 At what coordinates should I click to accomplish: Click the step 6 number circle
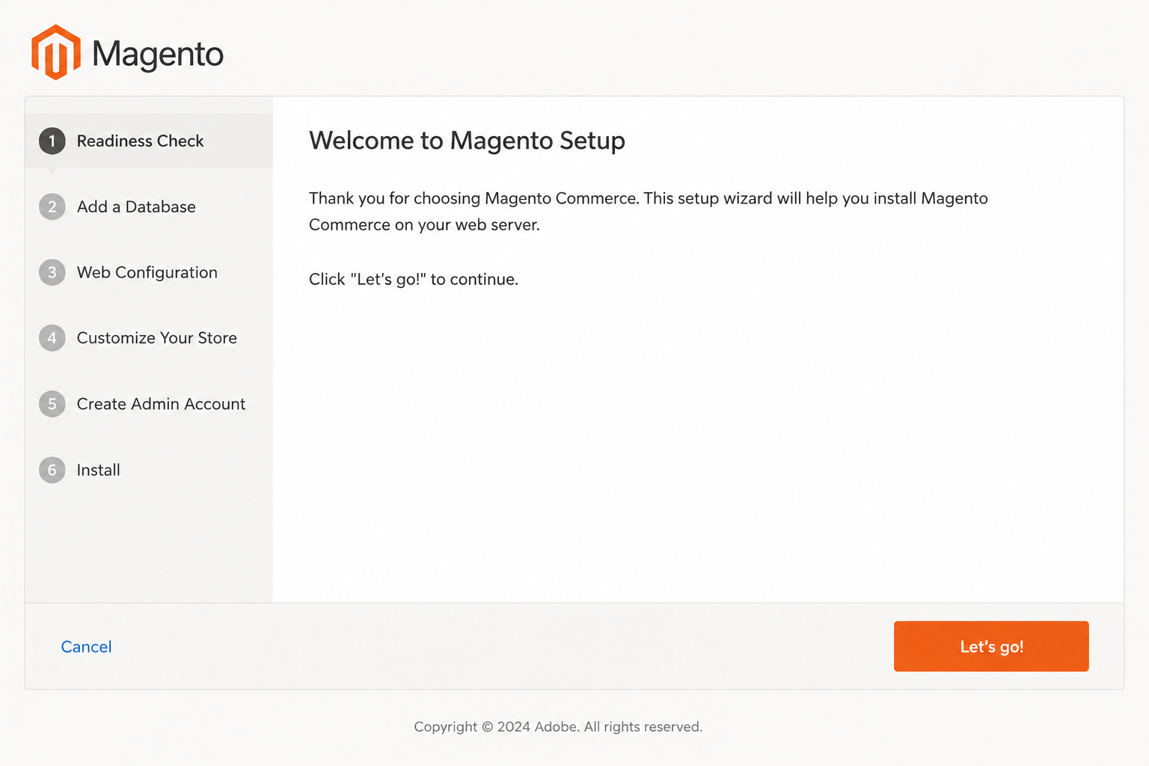point(52,470)
